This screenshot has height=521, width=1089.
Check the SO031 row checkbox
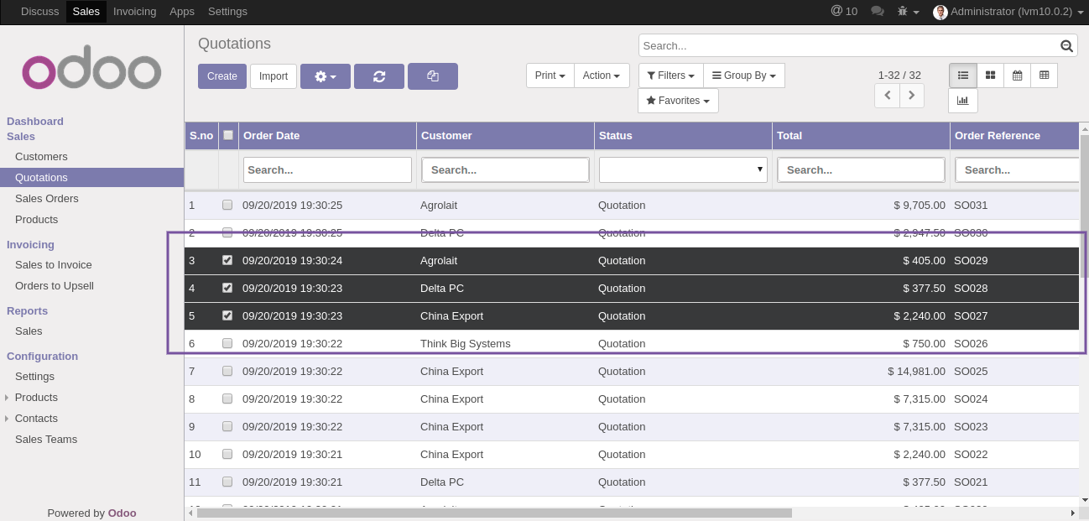[227, 205]
